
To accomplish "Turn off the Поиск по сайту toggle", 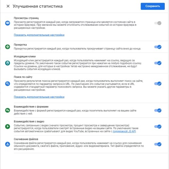I will tap(158, 84).
